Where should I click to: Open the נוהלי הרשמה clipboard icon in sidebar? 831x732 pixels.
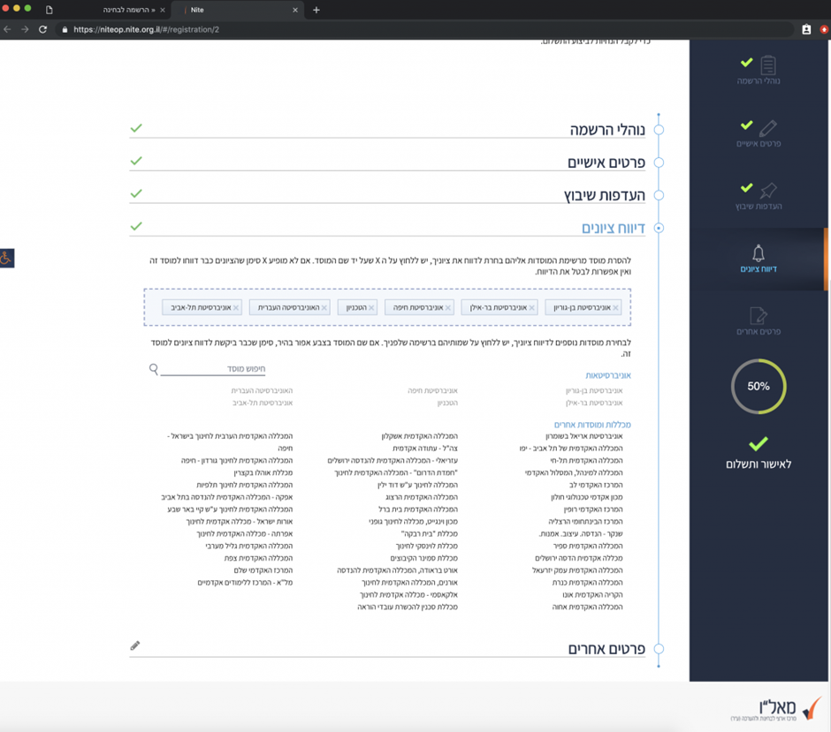point(767,64)
